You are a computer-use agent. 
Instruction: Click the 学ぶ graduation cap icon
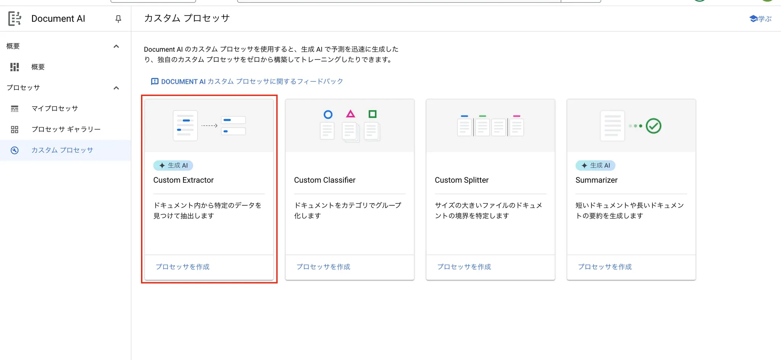click(x=753, y=19)
